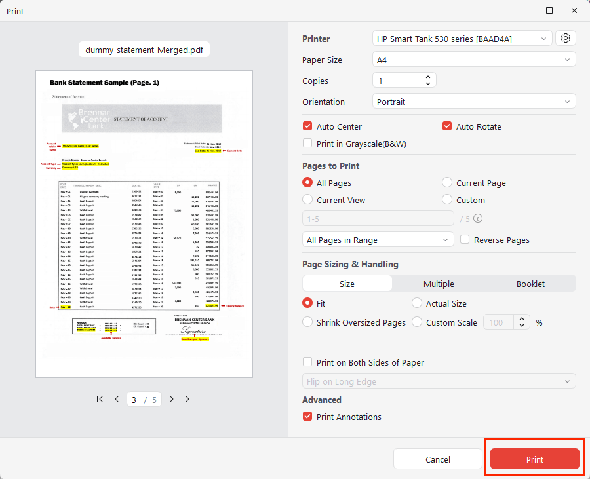Select All Pages radio option

pyautogui.click(x=307, y=182)
